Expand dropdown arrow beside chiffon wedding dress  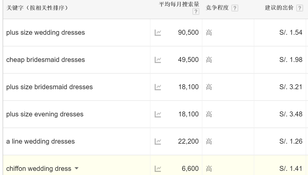(77, 168)
